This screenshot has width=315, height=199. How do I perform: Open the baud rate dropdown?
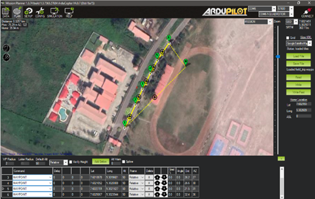click(291, 9)
